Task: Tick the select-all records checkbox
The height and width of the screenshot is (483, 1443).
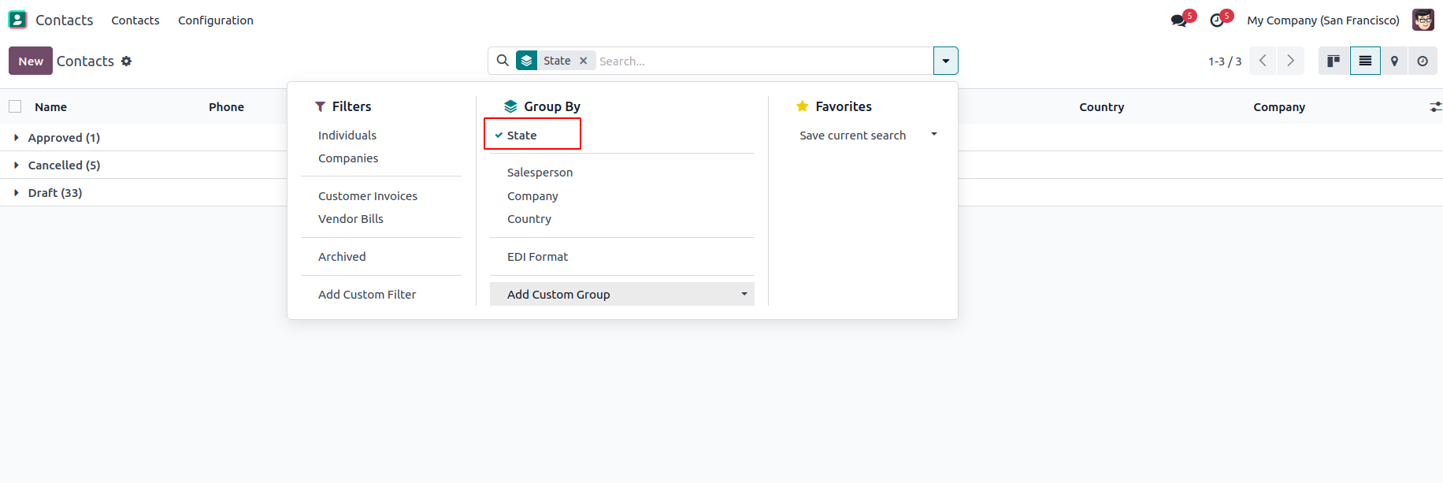Action: pos(15,106)
